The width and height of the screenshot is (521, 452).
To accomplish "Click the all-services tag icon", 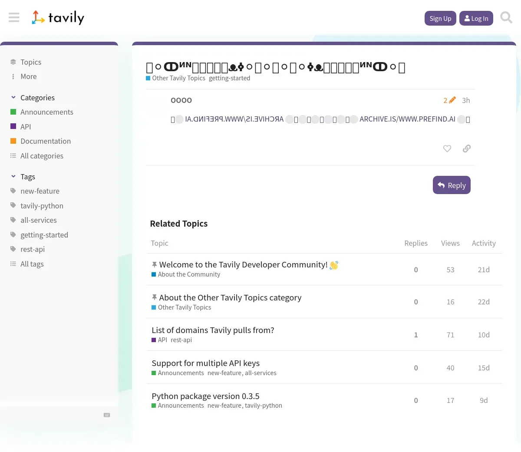I will click(x=13, y=220).
